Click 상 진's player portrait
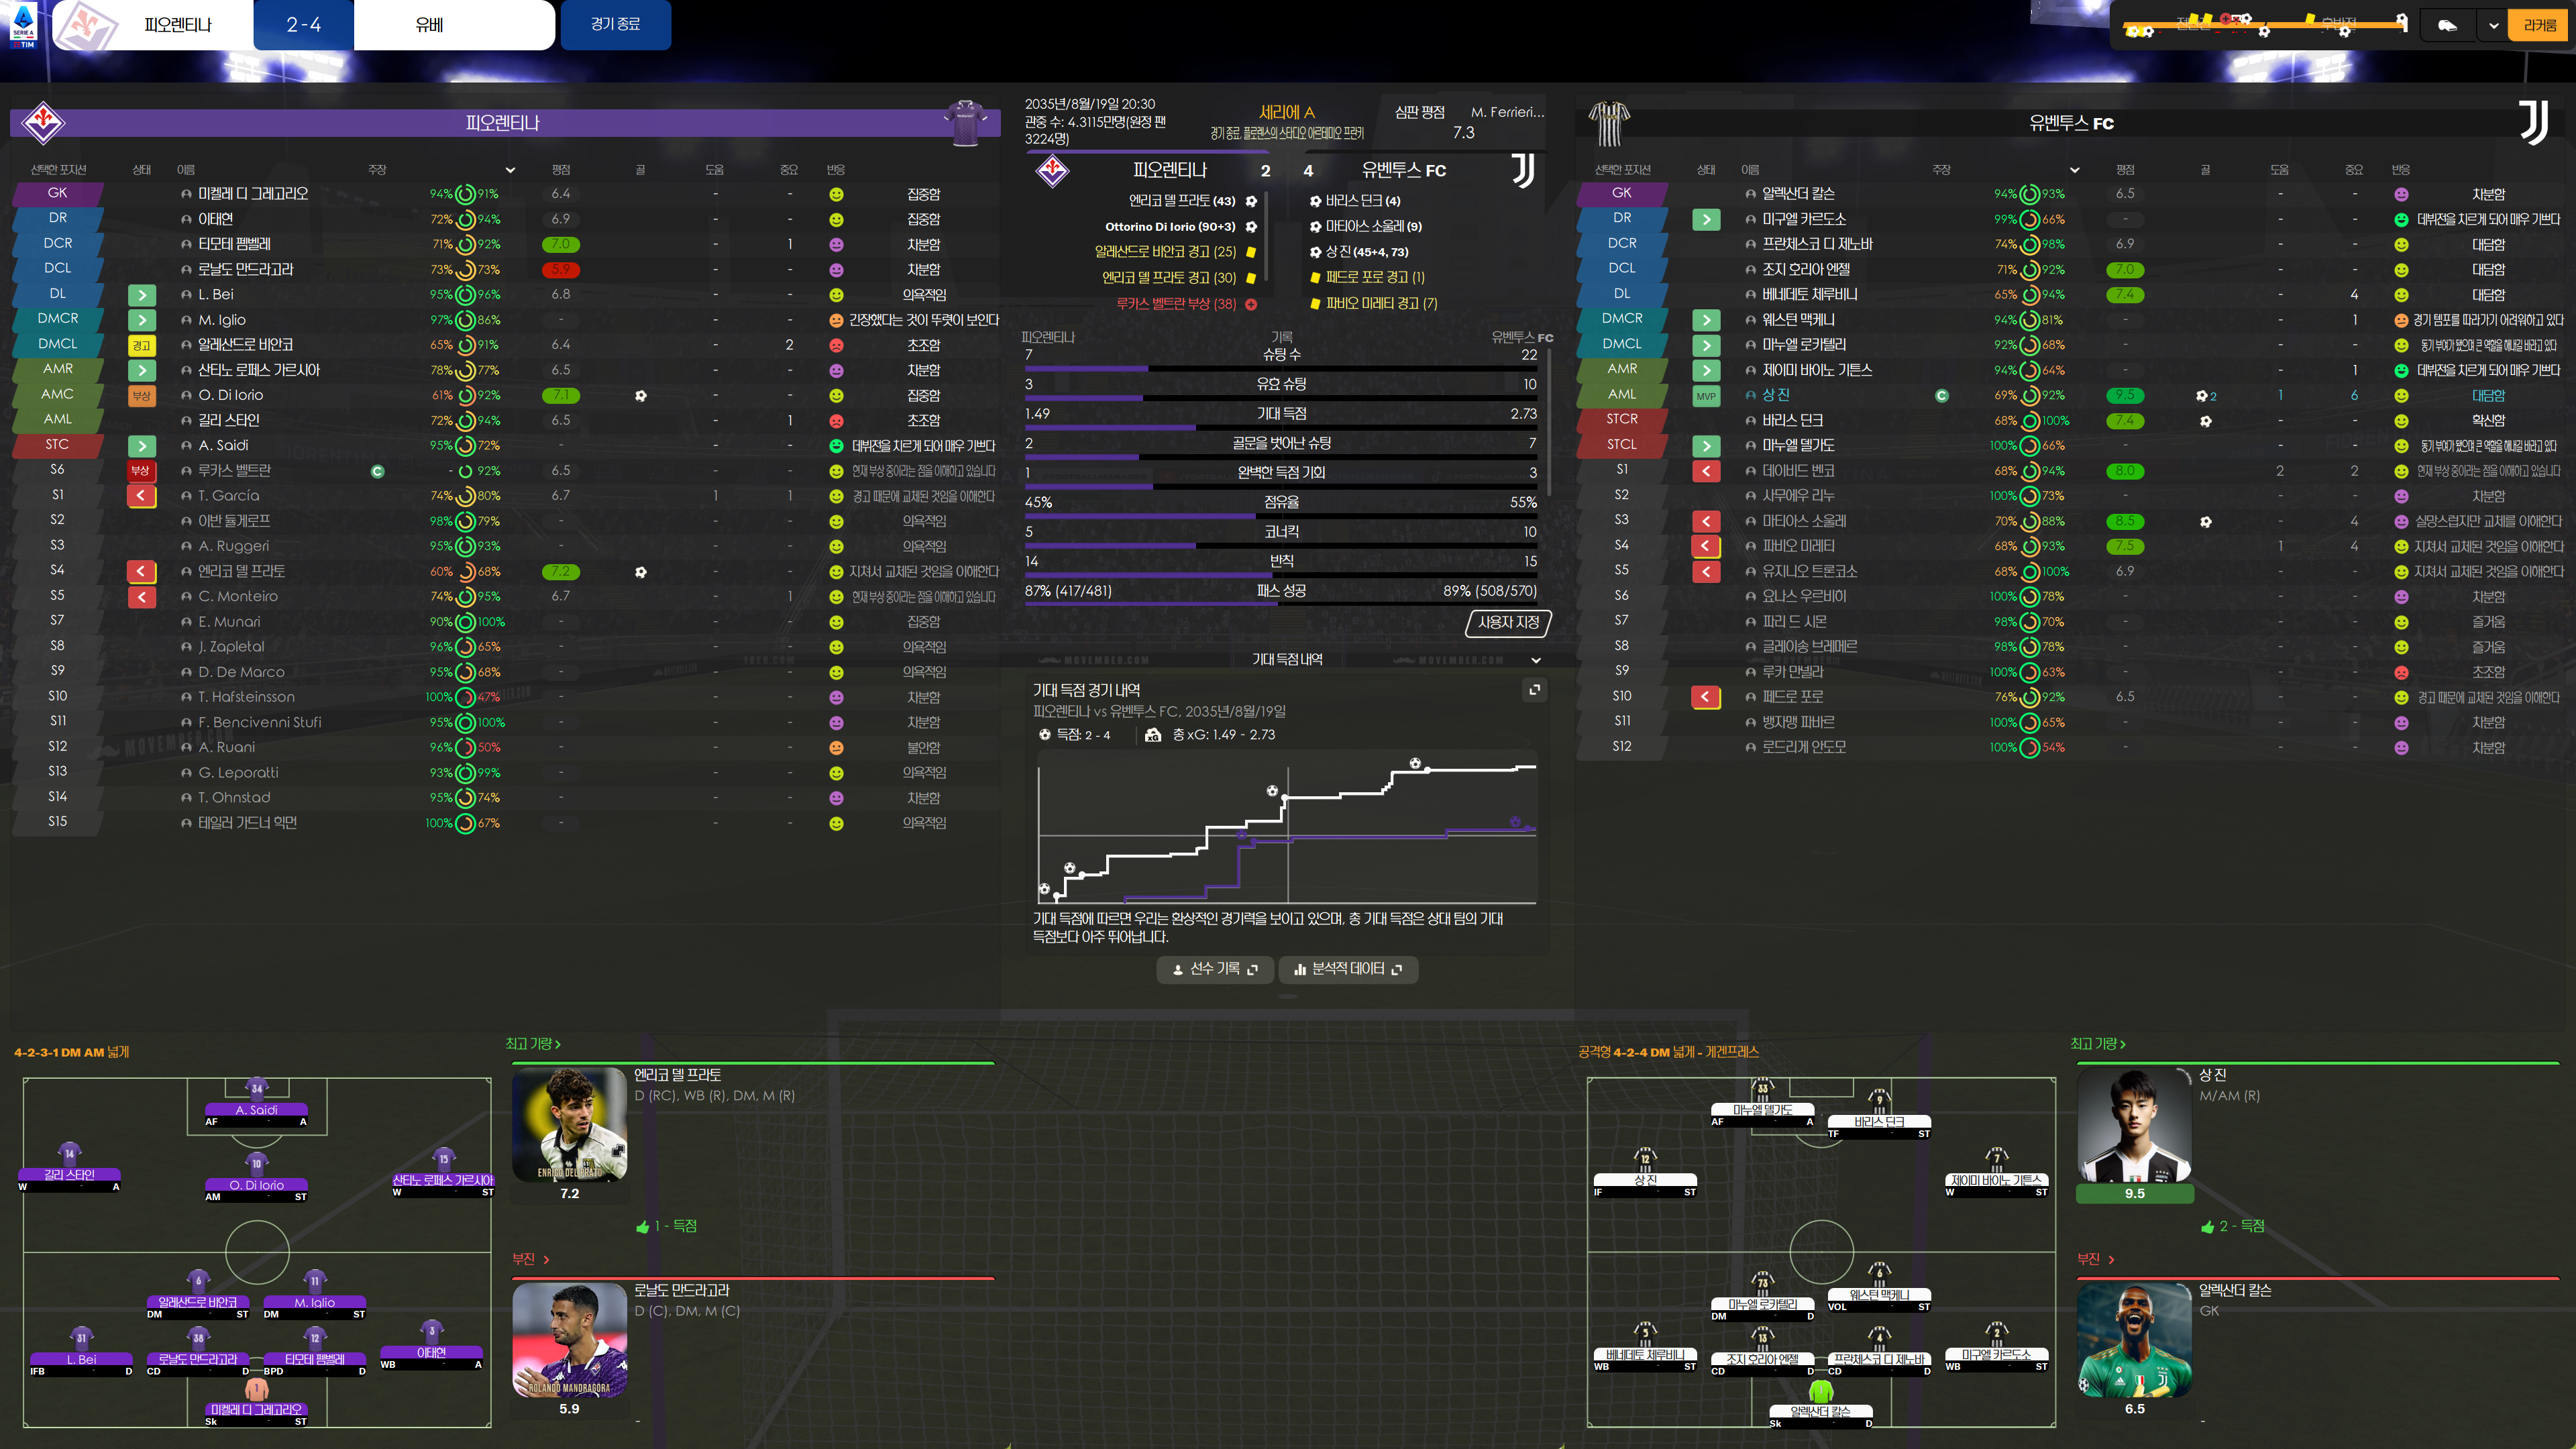Viewport: 2576px width, 1449px height. (x=2134, y=1125)
